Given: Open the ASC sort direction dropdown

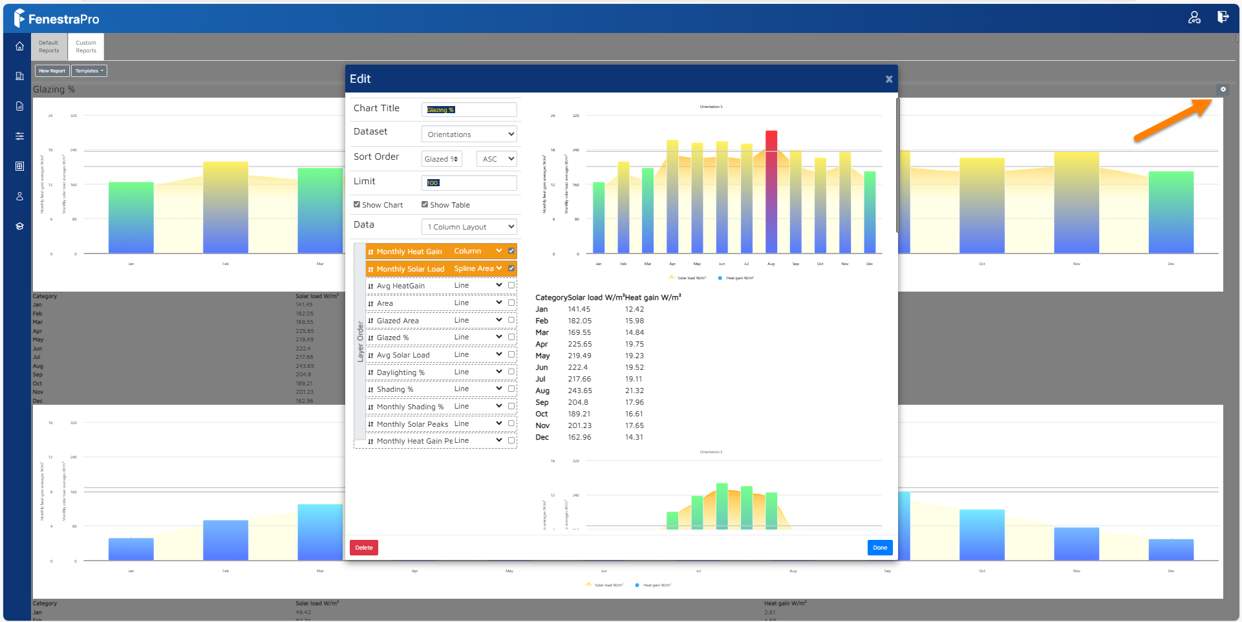Looking at the screenshot, I should point(497,159).
